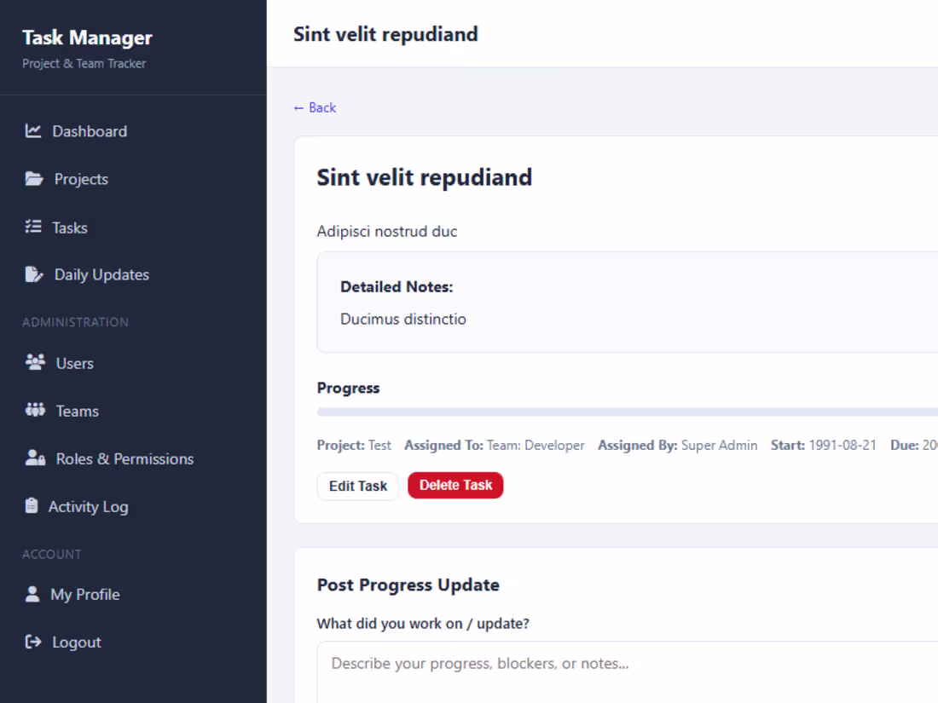Click the Task Manager app title
This screenshot has height=703, width=938.
(87, 37)
